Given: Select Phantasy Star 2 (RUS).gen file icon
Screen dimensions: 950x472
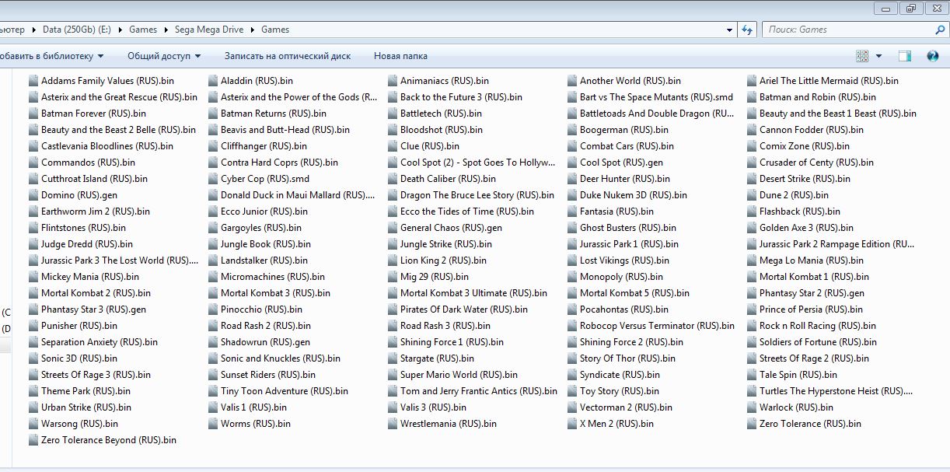Looking at the screenshot, I should coord(753,293).
